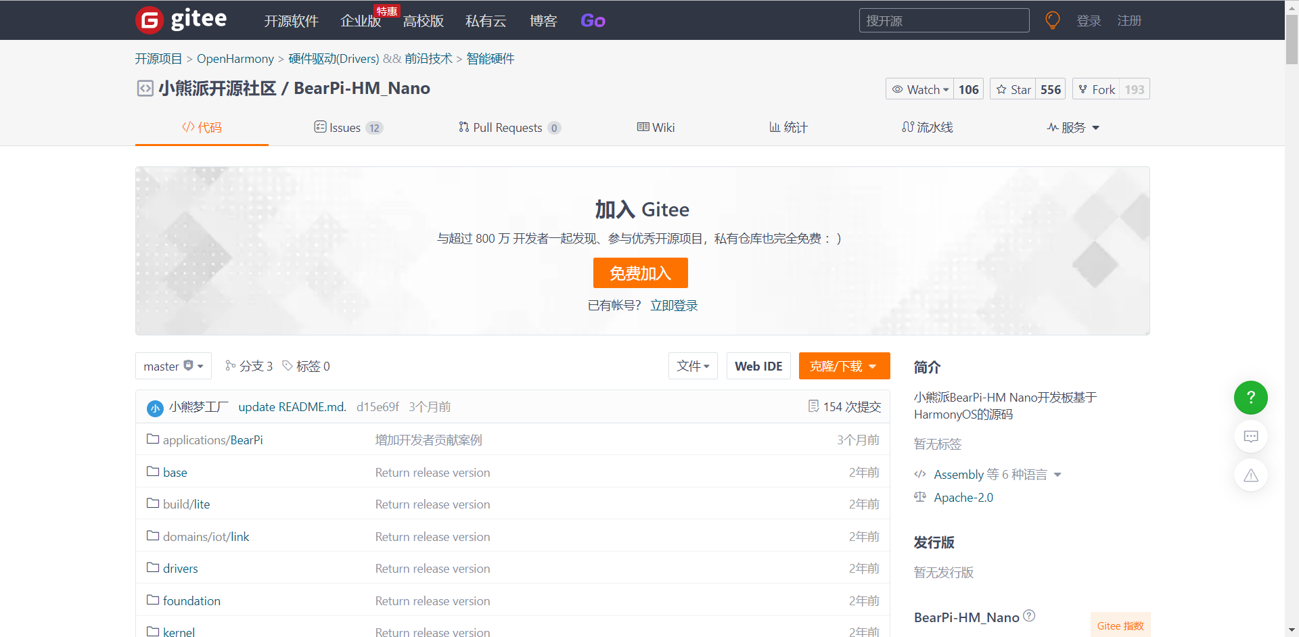Viewport: 1299px width, 637px height.
Task: Click the watcher count 106
Action: coord(969,89)
